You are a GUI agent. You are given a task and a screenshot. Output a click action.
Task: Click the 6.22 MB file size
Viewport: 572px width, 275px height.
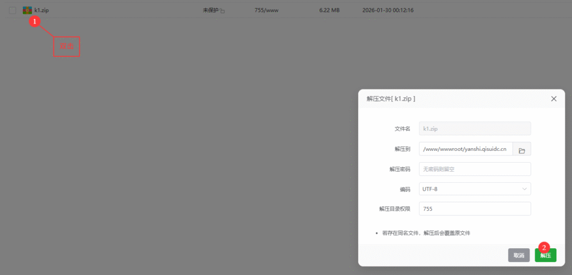[329, 11]
